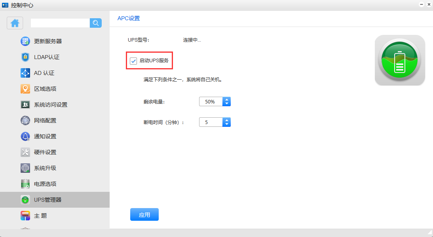Disable the 启动UPS服务 checkbox
433x237 pixels.
coord(133,61)
